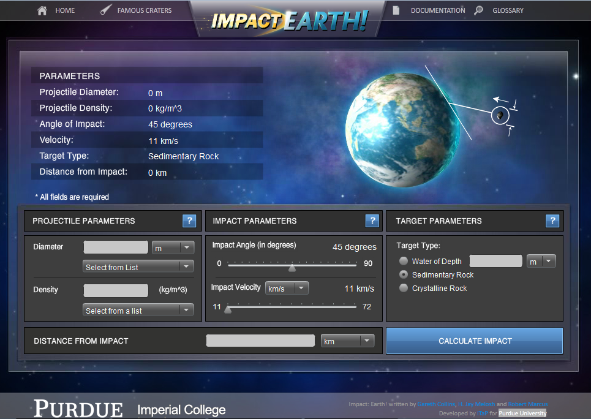Viewport: 591px width, 419px height.
Task: Open the HOME menu item
Action: coord(65,10)
